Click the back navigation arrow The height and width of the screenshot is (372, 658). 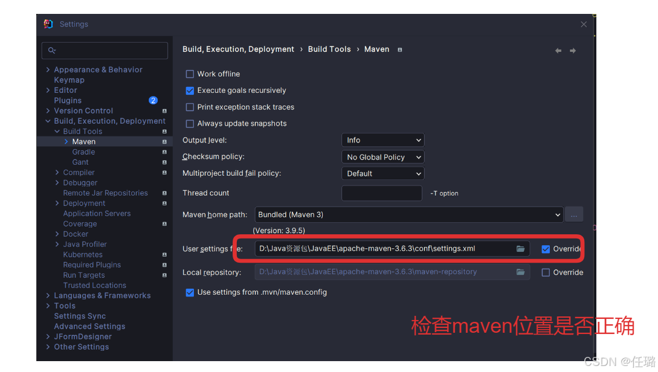[558, 51]
